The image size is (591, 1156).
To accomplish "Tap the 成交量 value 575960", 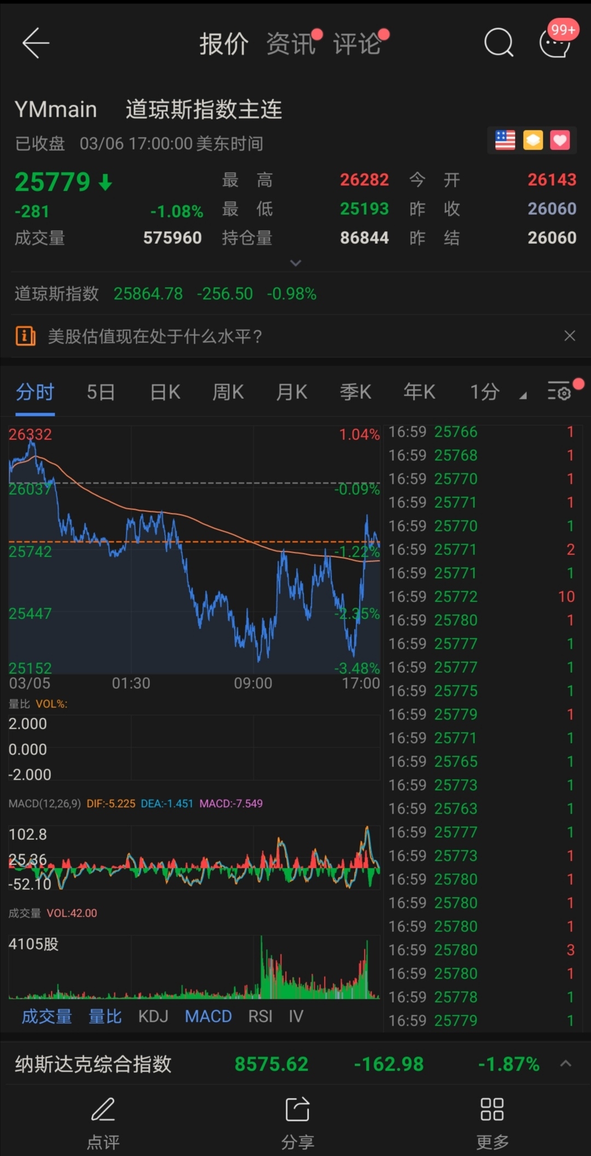I will coord(172,238).
